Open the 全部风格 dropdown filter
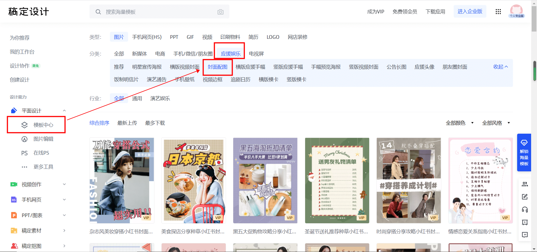 (x=496, y=123)
